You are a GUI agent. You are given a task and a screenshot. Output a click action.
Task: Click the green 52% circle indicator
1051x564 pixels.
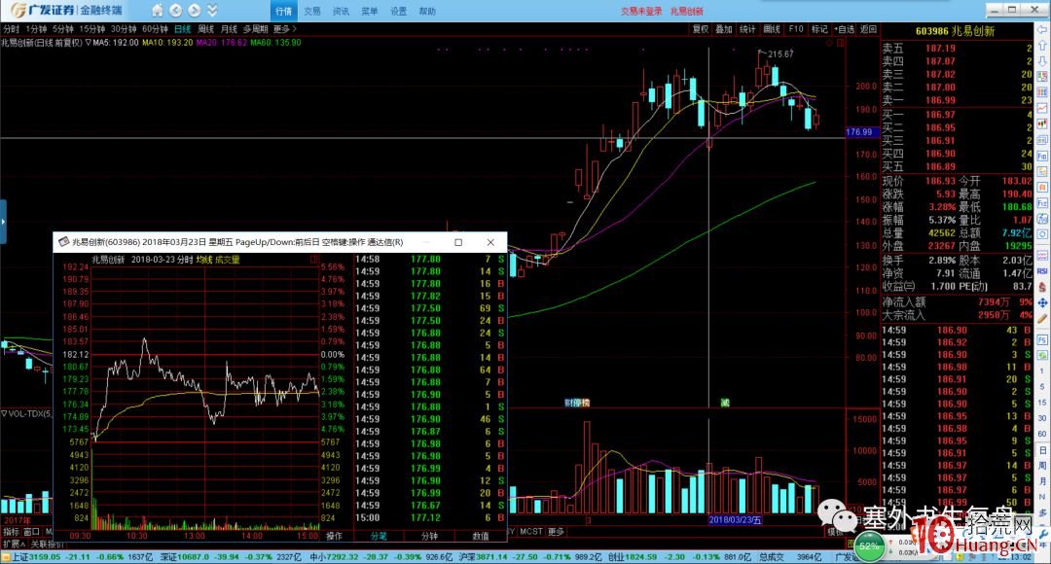pos(869,546)
